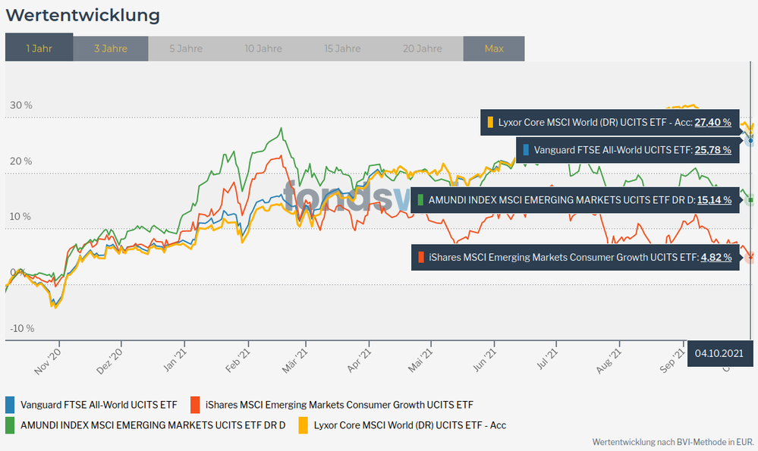
Task: Hide iShares Consumer Growth series via legend label
Action: [338, 404]
